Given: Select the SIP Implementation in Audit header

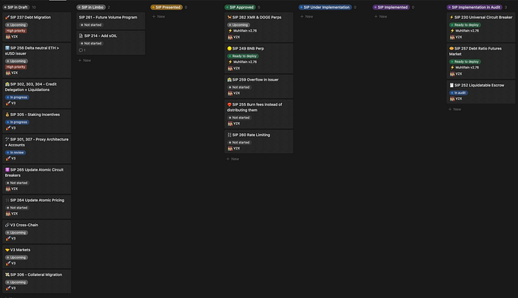Looking at the screenshot, I should coord(474,7).
